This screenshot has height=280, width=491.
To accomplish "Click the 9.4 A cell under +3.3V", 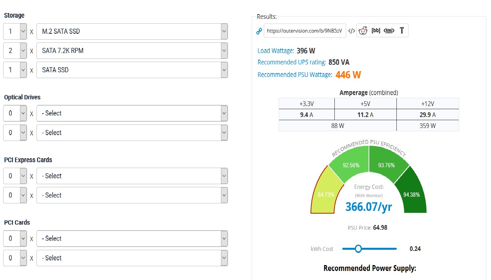I will click(307, 115).
